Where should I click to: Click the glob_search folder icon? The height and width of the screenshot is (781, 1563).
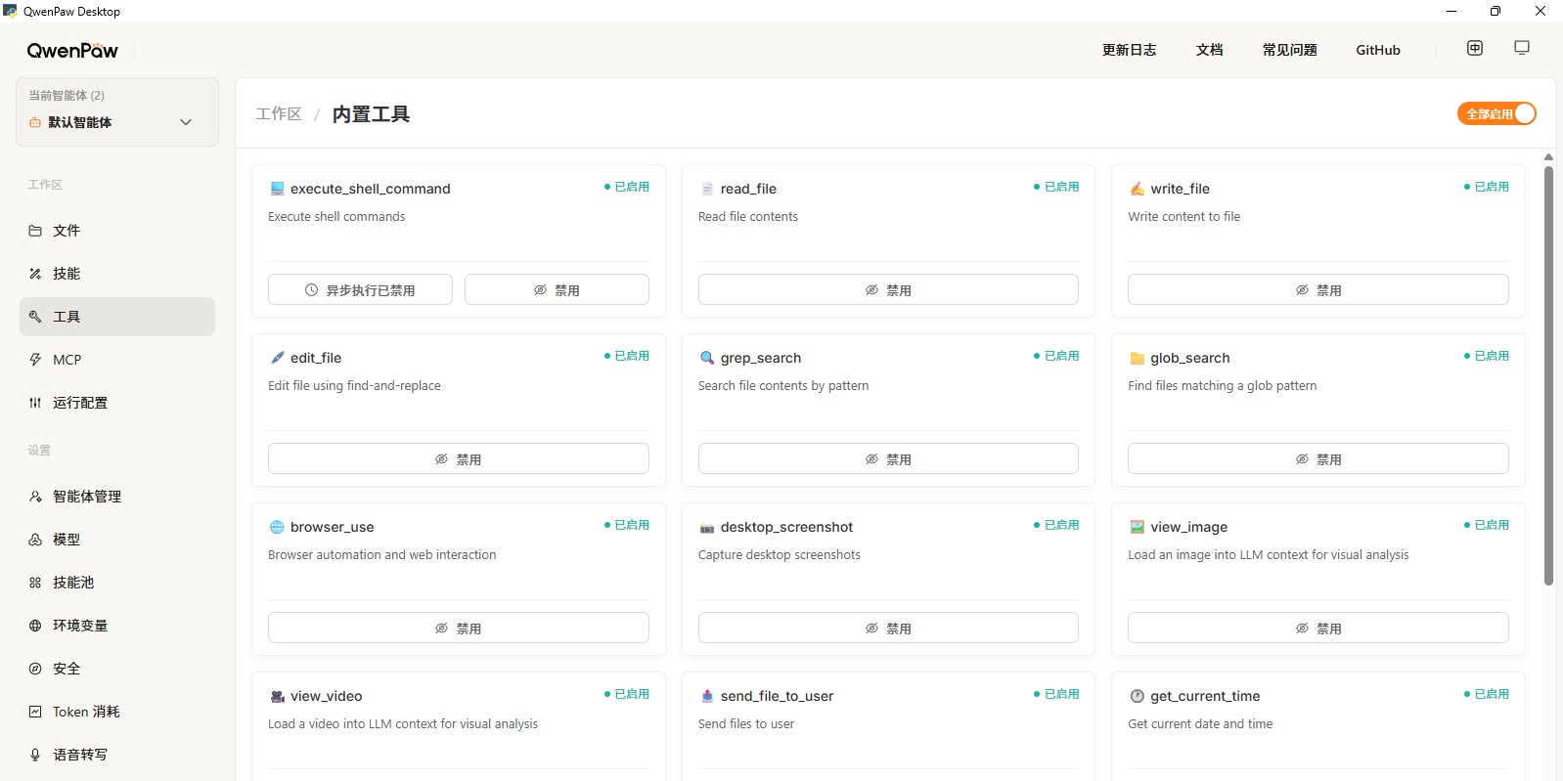(x=1138, y=358)
